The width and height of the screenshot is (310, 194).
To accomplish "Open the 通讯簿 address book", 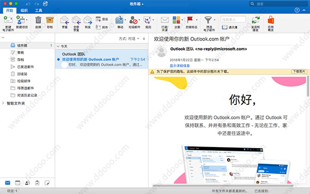I will [229, 27].
